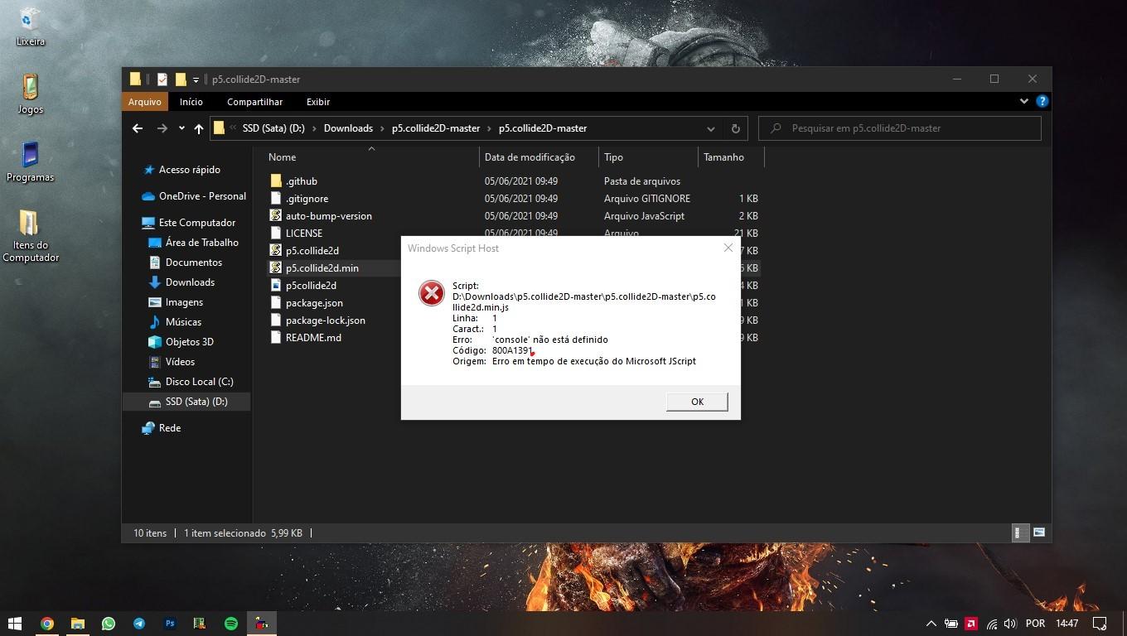Switch to the Início ribbon tab
Screen dimensions: 1127x636
(191, 102)
